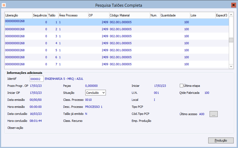Click the Hora conclusão value 08:01:44
The image size is (238, 148).
tap(36, 121)
